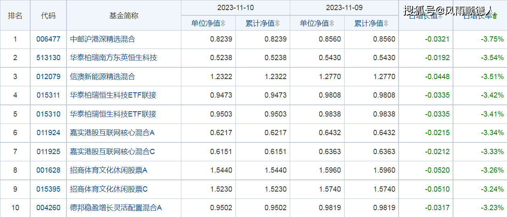Click the 日增长值 sort arrow icon

(440, 17)
